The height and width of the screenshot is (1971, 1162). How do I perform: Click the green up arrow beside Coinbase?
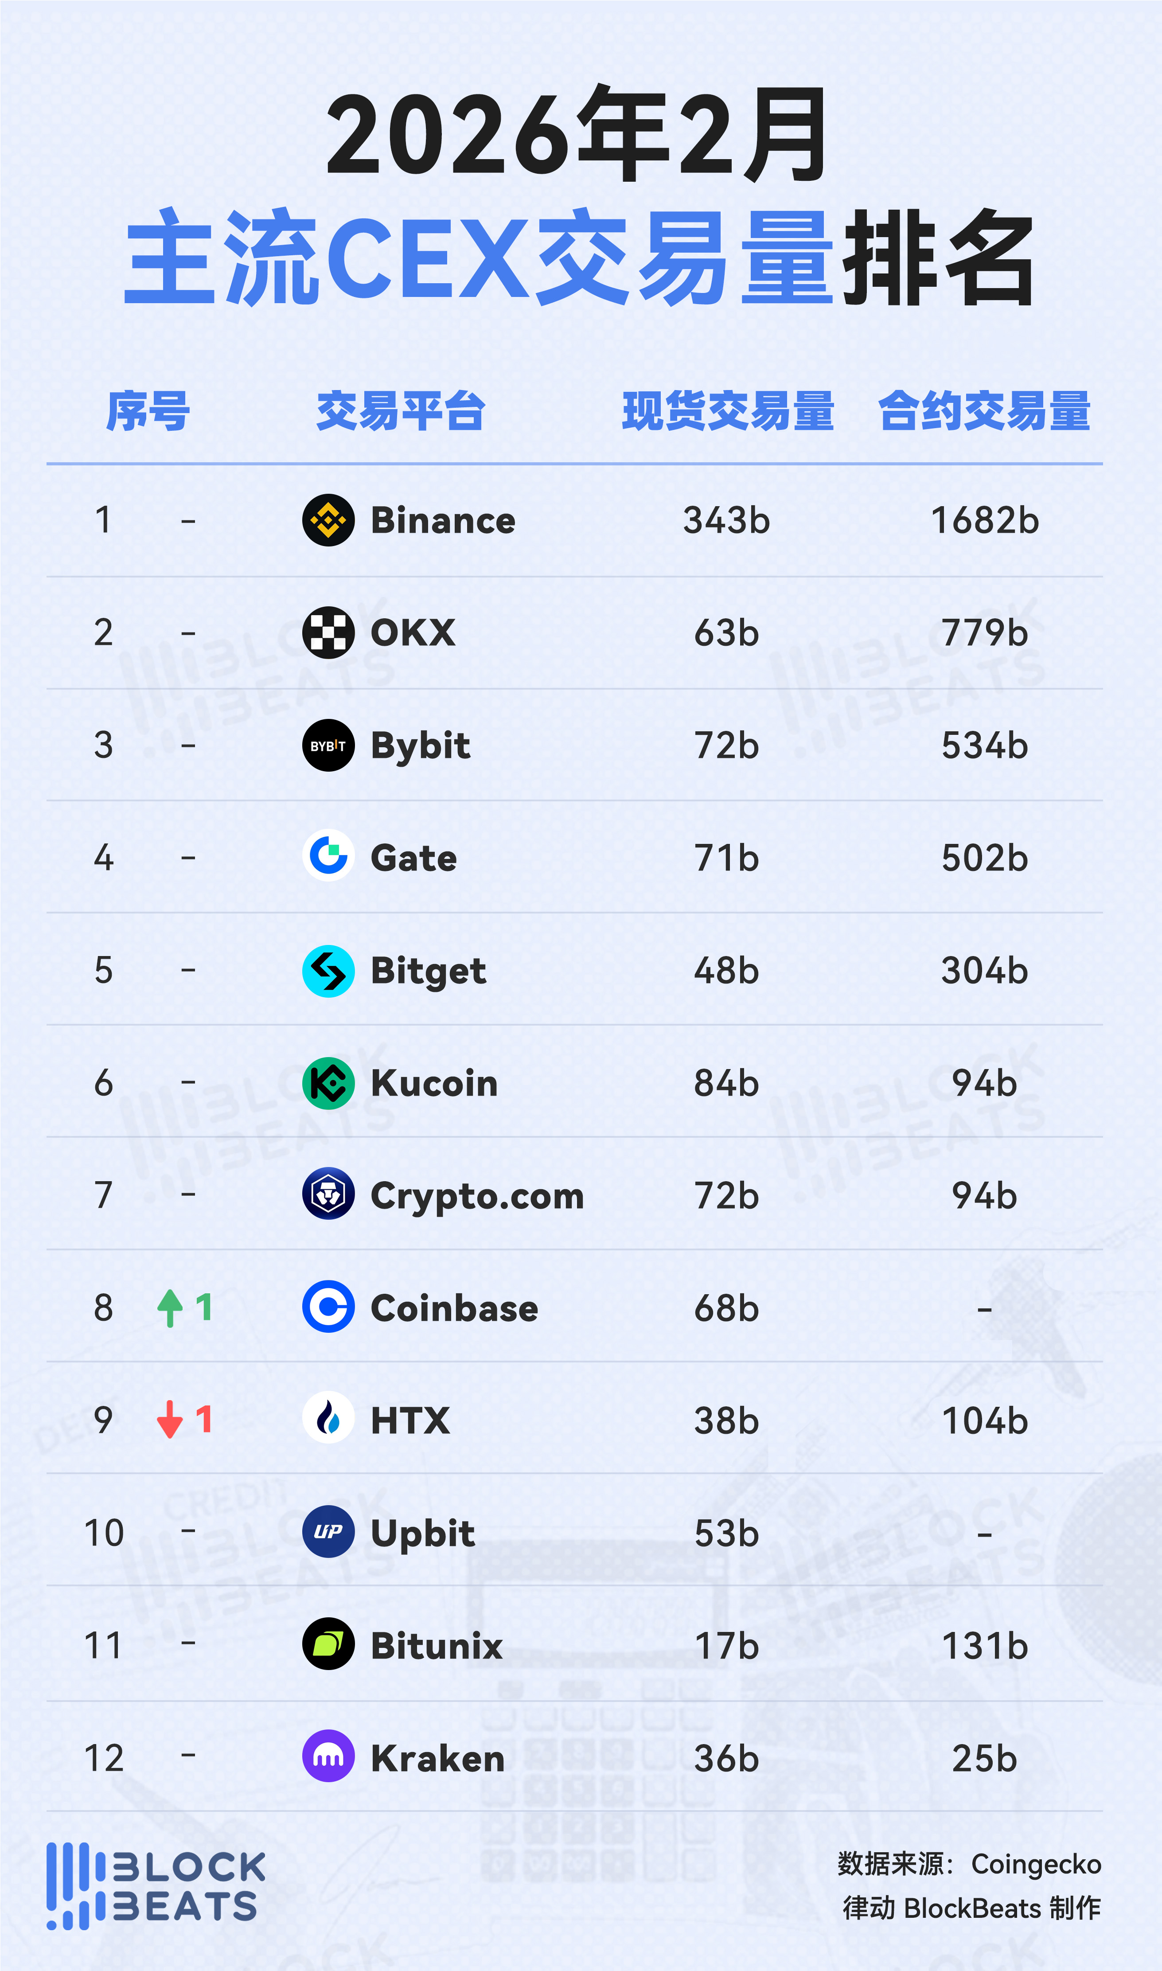(170, 1308)
